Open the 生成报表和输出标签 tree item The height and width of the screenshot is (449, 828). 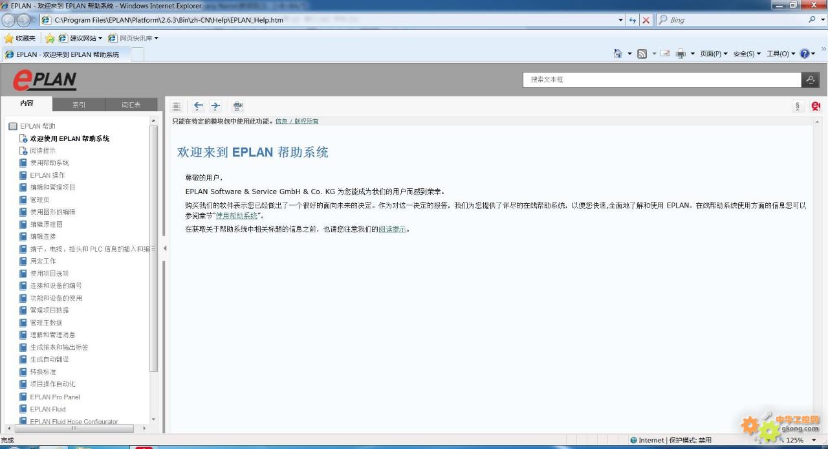pos(60,347)
